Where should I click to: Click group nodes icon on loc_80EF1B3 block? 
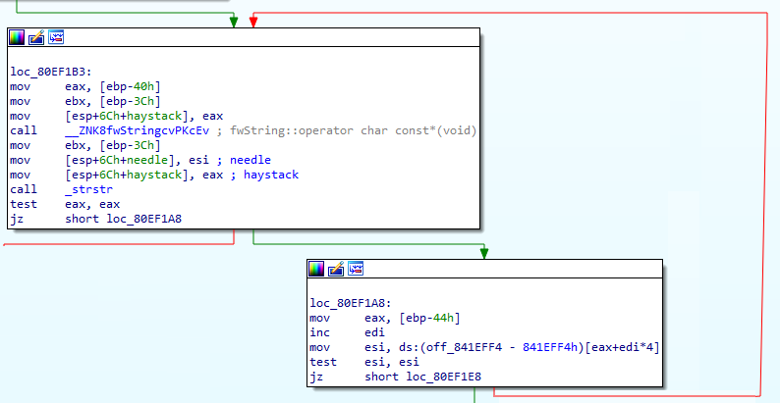[56, 37]
